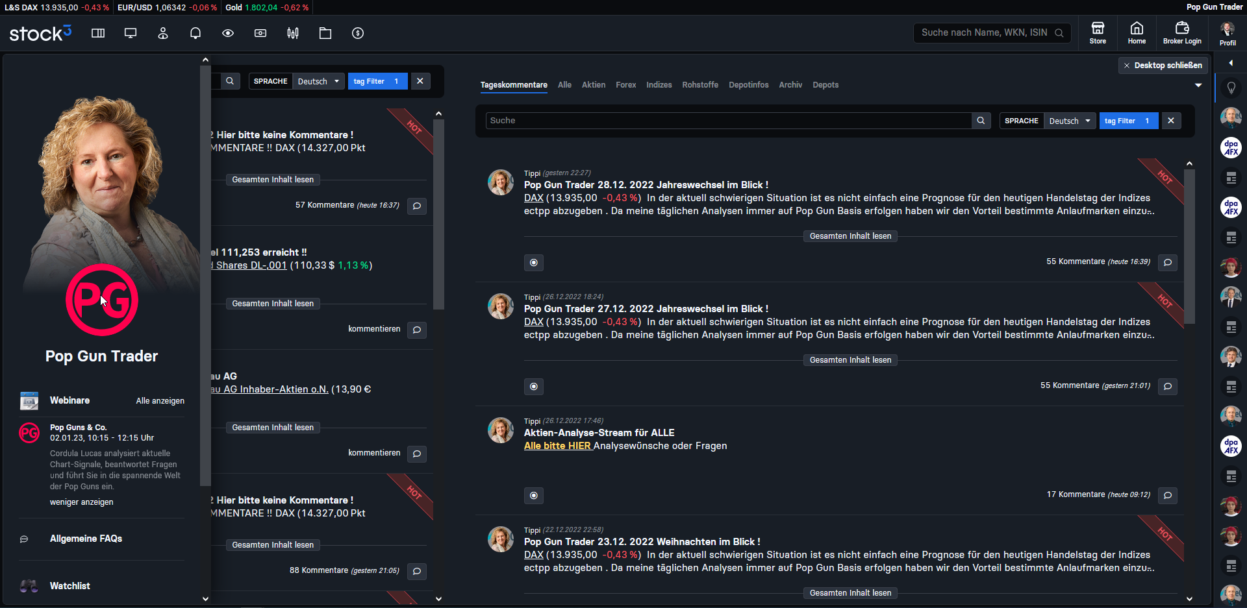
Task: Switch to Depots tab
Action: pos(825,85)
